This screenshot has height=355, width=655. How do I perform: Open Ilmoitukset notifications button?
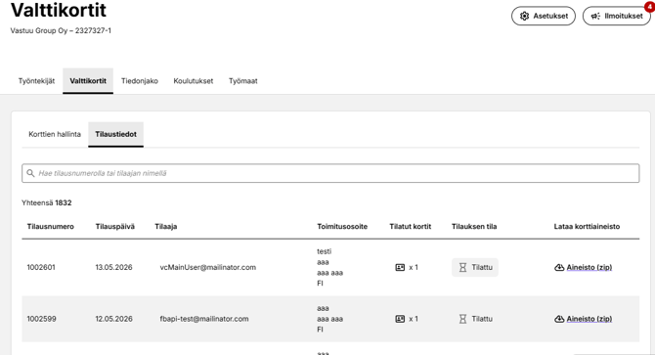click(x=617, y=16)
